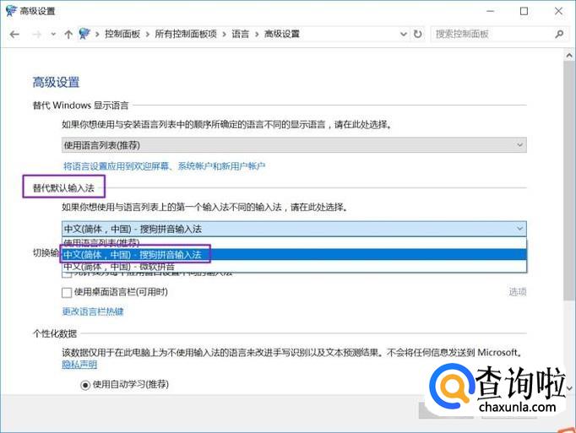Click the control panel icon in address bar
The height and width of the screenshot is (433, 576).
[84, 34]
